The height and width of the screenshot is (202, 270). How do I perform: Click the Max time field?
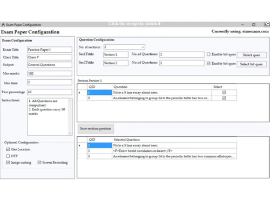(x=50, y=82)
